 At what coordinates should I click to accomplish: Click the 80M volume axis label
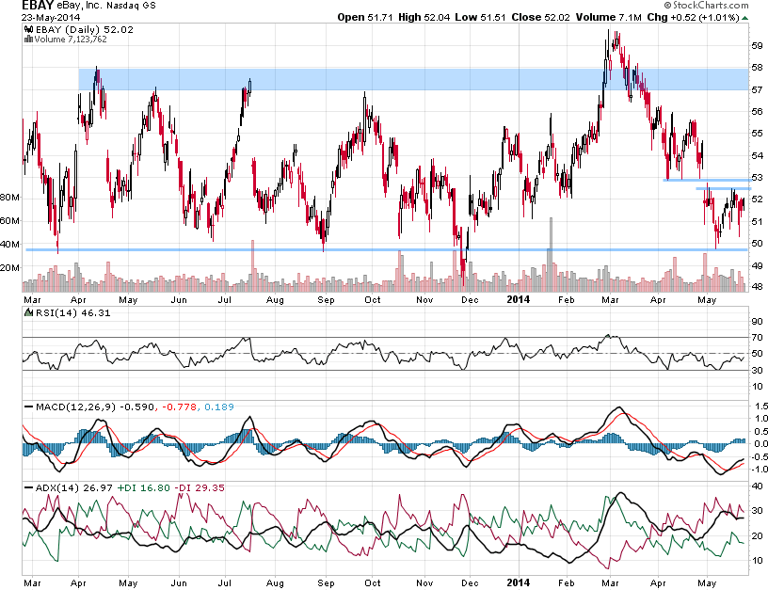coord(9,198)
